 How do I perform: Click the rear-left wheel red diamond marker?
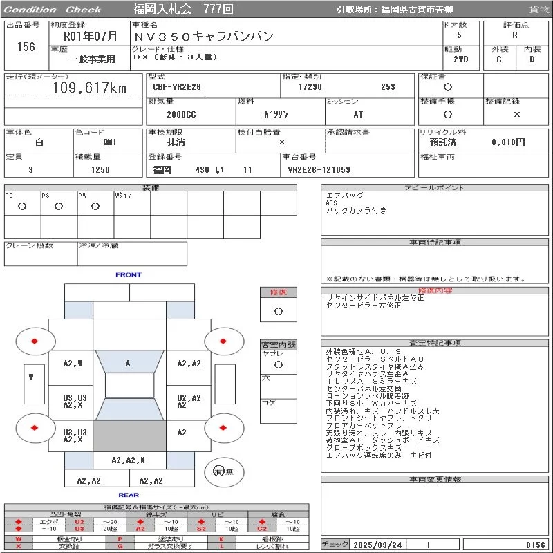click(x=34, y=429)
